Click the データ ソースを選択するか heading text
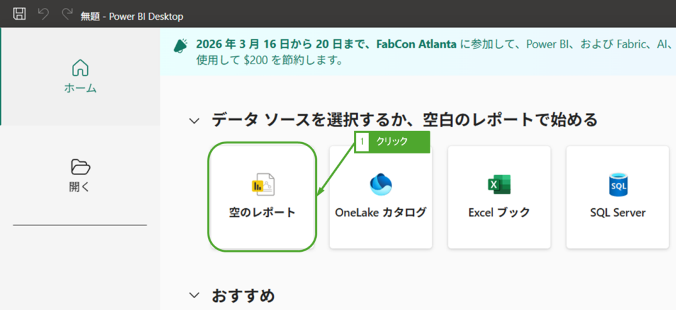Screen dimensions: 676x310 404,120
